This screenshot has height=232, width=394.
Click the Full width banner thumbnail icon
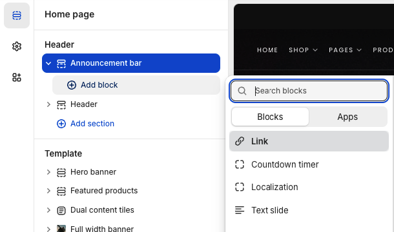tap(61, 228)
